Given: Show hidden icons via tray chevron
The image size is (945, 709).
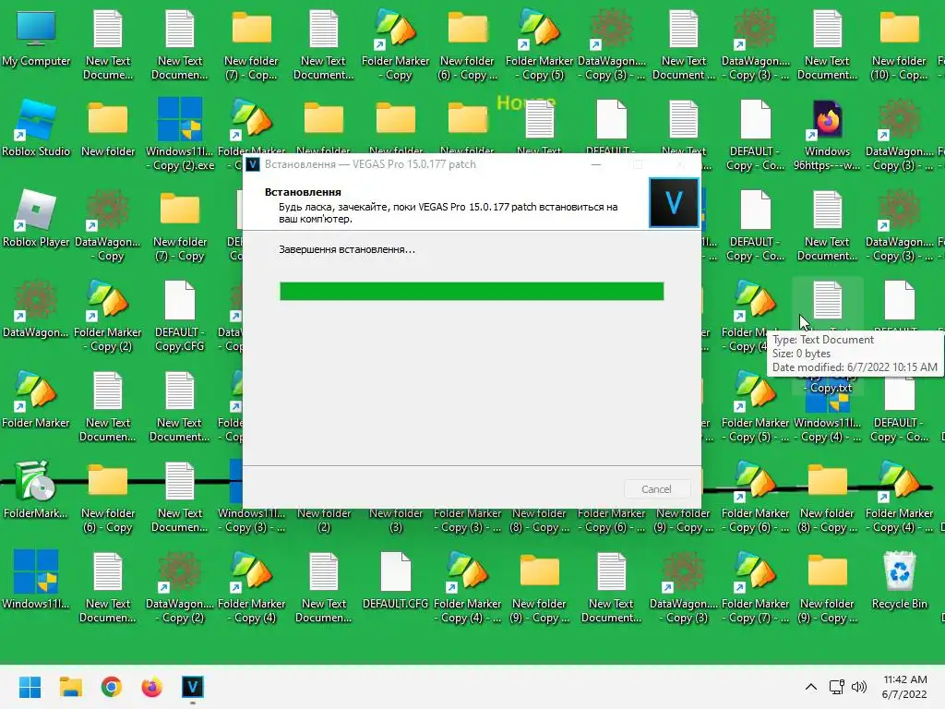Looking at the screenshot, I should pyautogui.click(x=811, y=687).
